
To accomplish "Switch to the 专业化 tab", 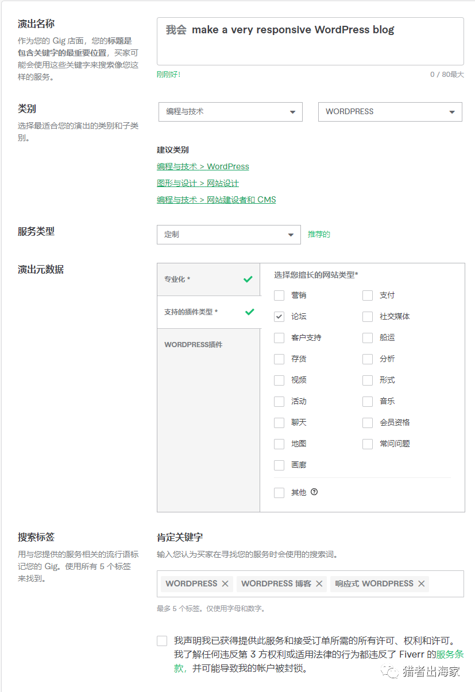I will 208,279.
